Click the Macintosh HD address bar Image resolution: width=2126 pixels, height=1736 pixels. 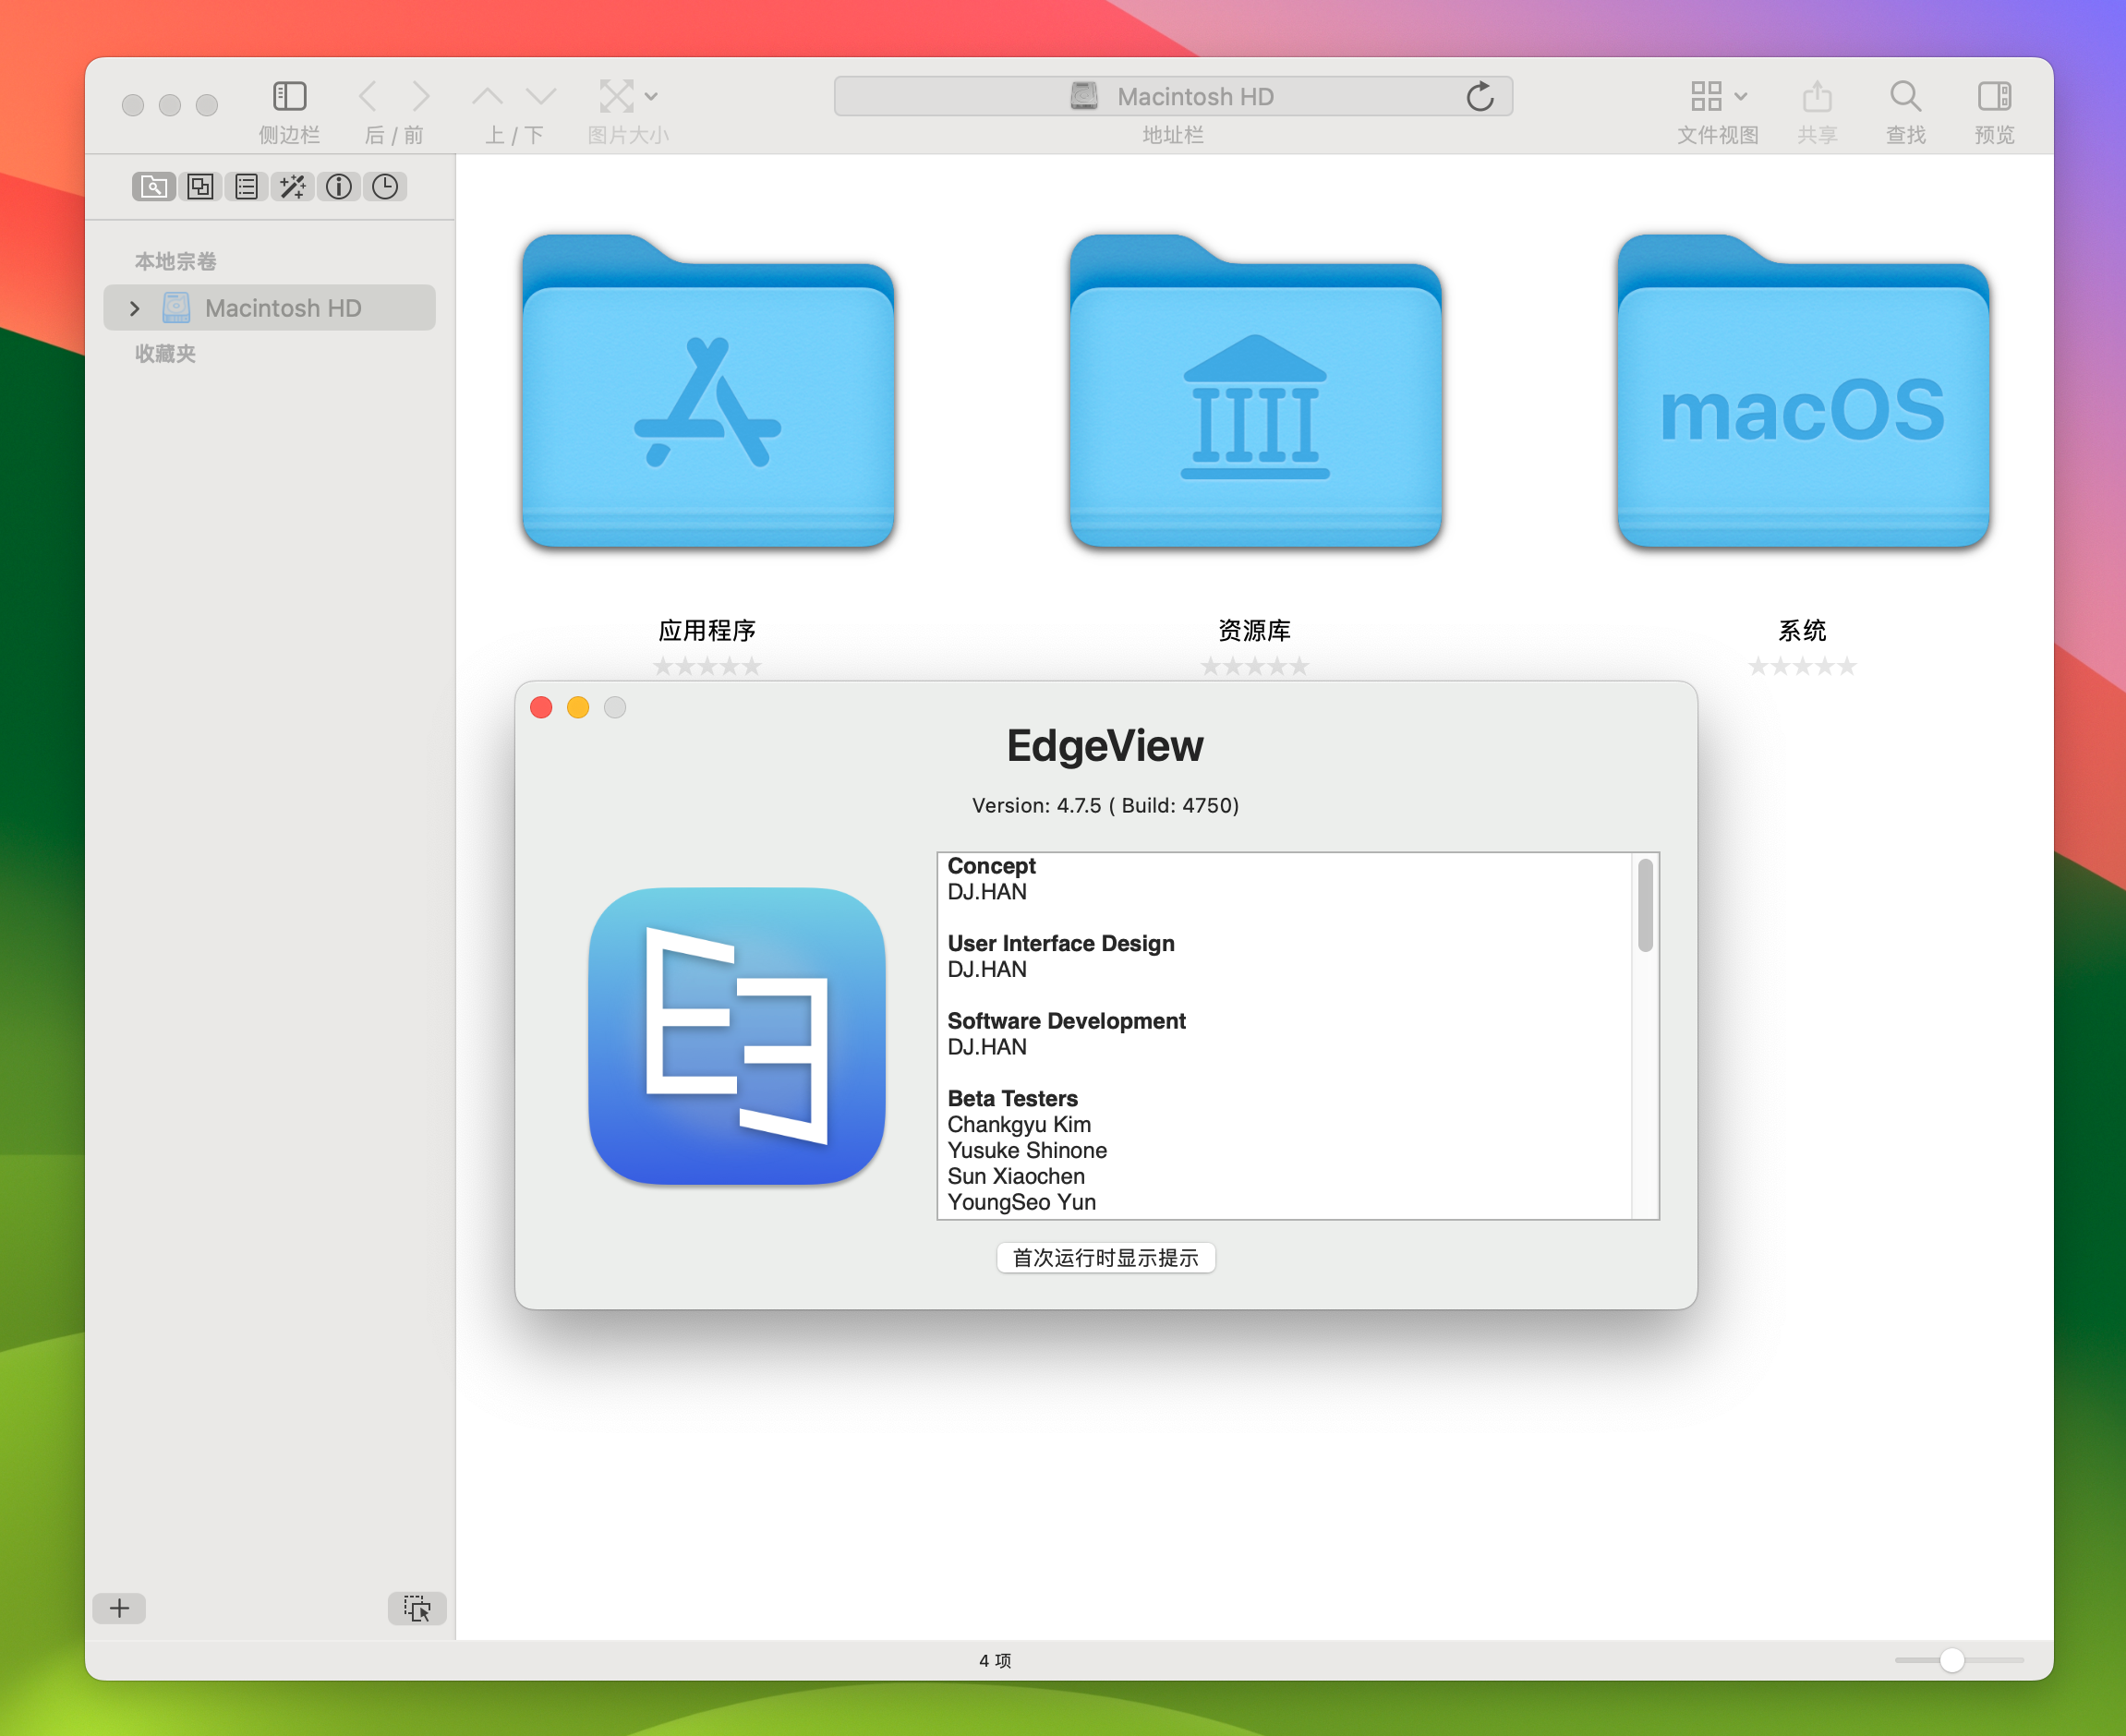point(1173,96)
